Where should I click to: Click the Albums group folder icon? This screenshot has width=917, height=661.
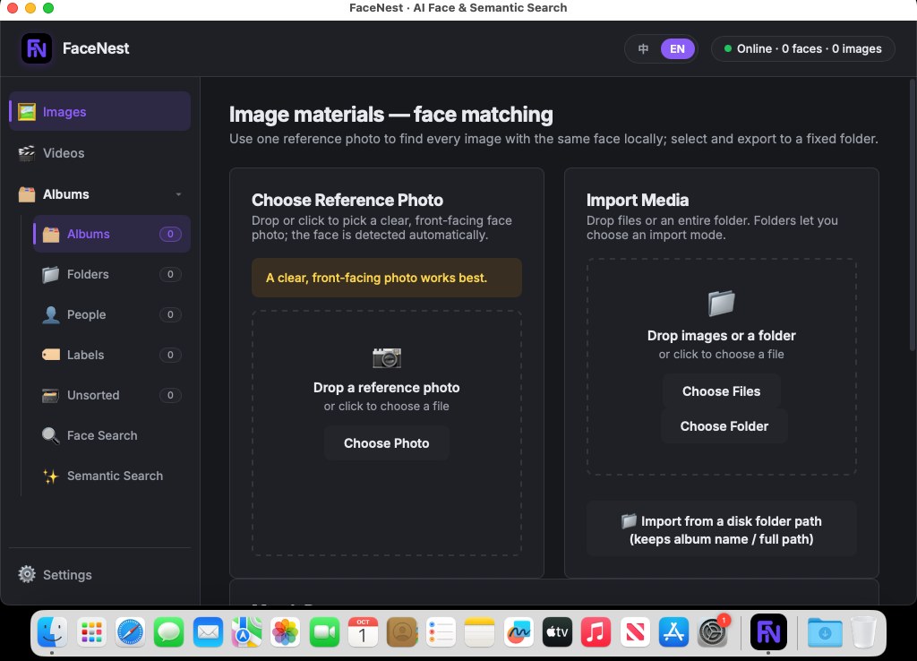pos(26,194)
